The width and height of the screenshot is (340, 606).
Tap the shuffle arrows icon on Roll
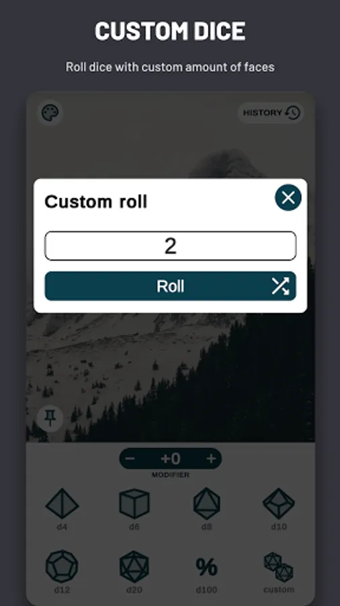coord(280,286)
